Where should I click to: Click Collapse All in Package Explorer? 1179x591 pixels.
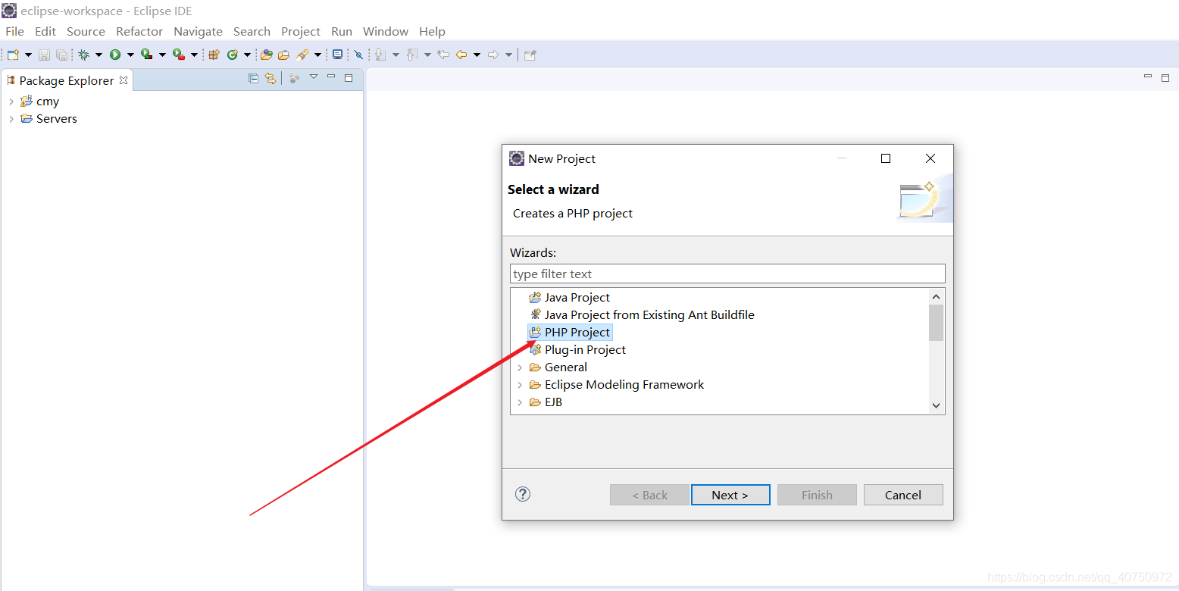click(x=253, y=78)
